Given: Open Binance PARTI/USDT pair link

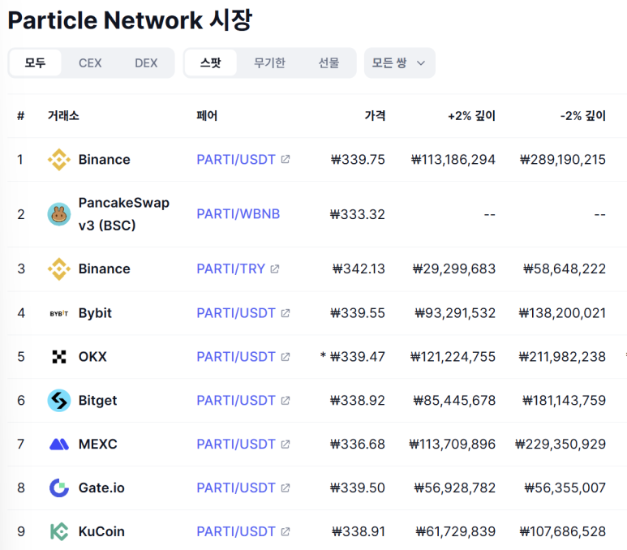Looking at the screenshot, I should click(x=236, y=160).
